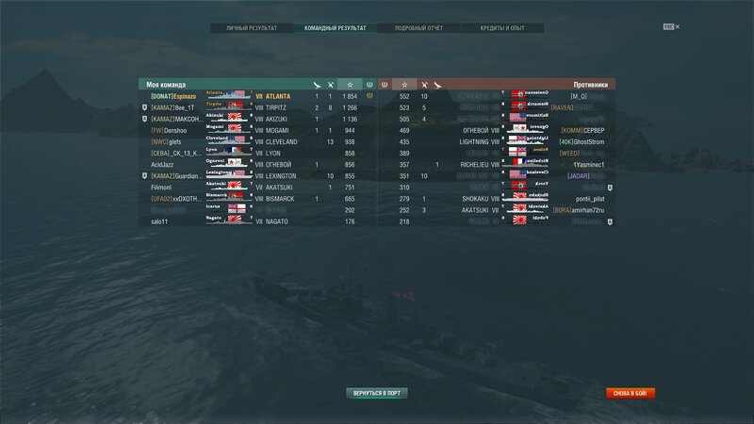Select the Atlanta ship thumbnail in first row
754x424 pixels.
tap(229, 95)
